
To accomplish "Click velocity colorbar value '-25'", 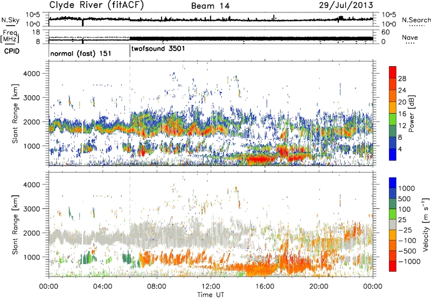I will [x=406, y=230].
